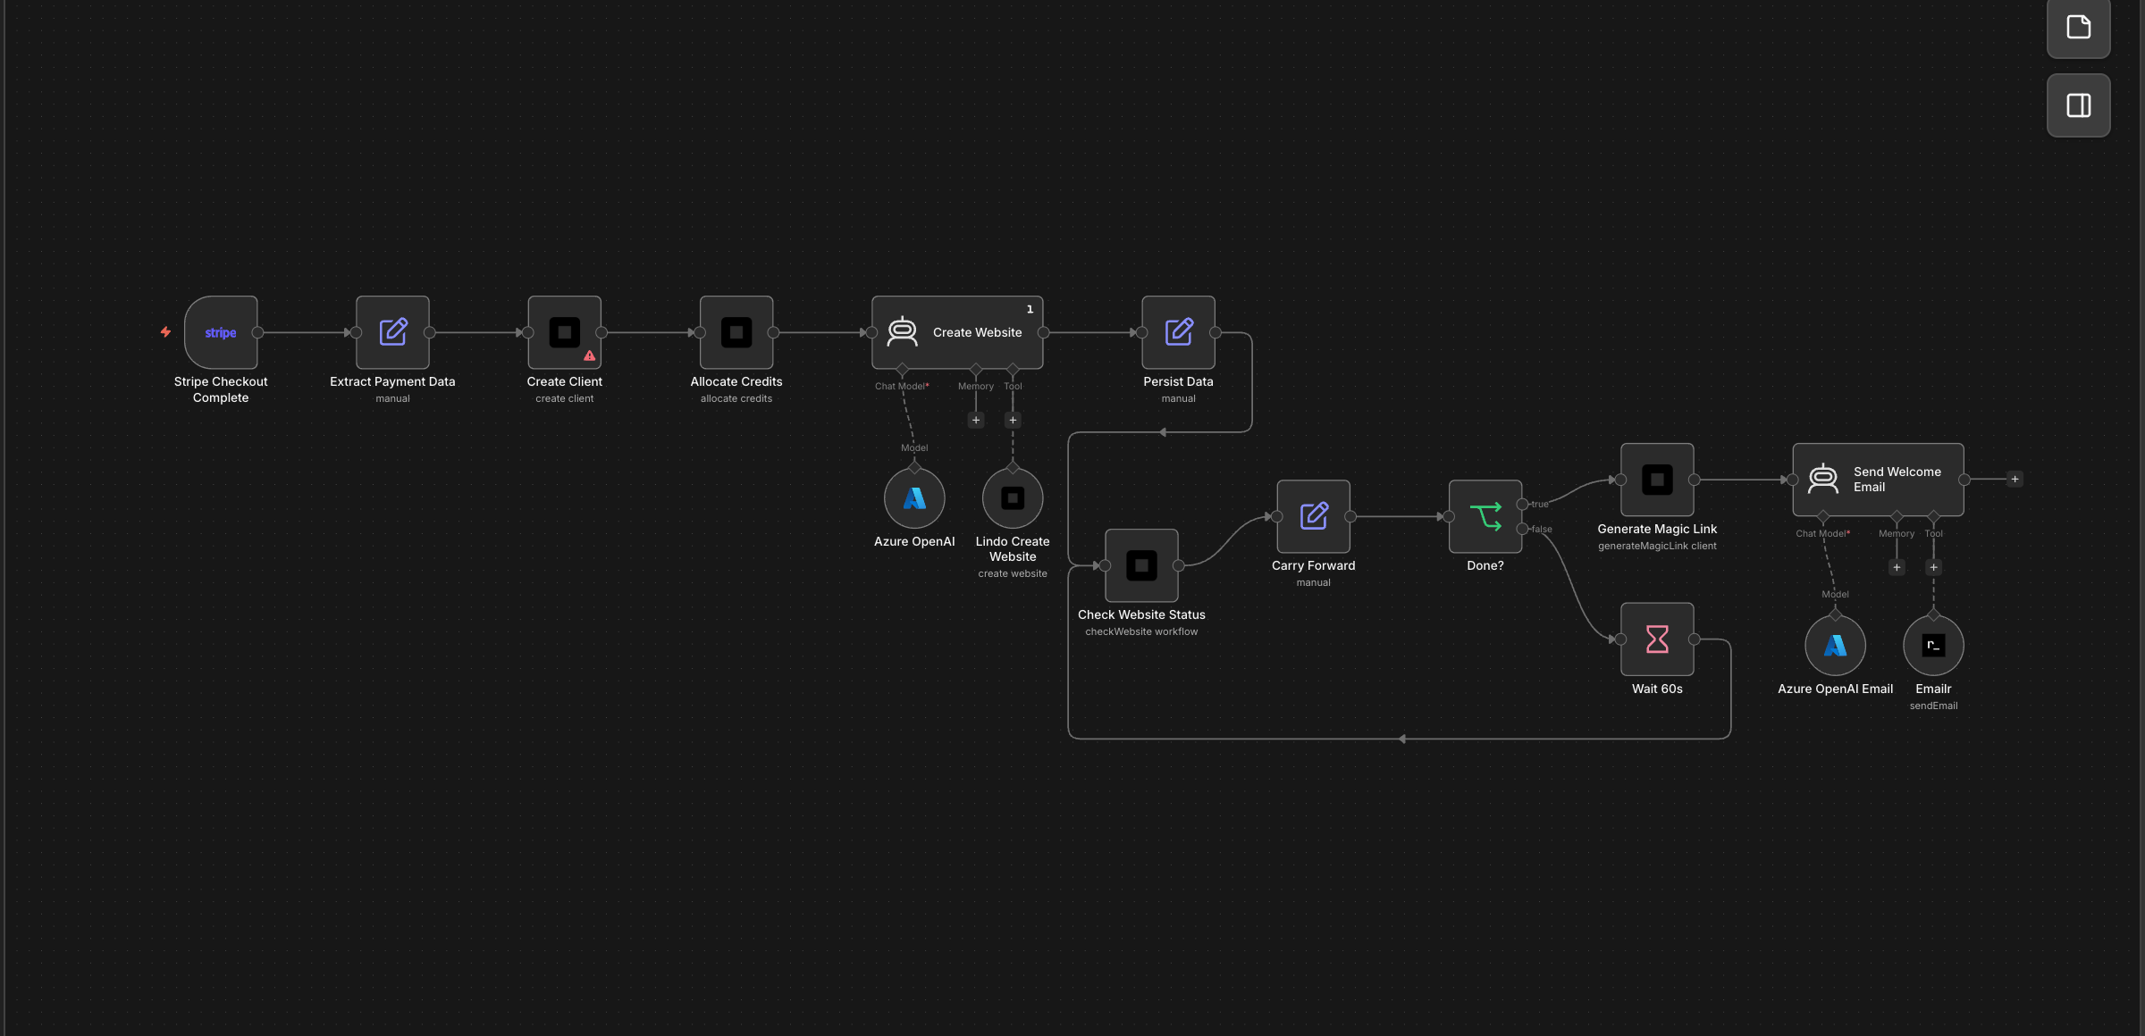Open the Carry Forward node
Image resolution: width=2145 pixels, height=1036 pixels.
pyautogui.click(x=1313, y=516)
